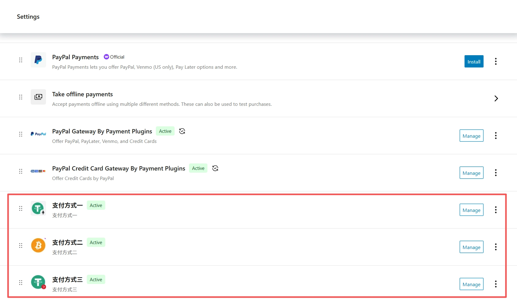Click drag handle for 支付方式二 row

(x=21, y=245)
